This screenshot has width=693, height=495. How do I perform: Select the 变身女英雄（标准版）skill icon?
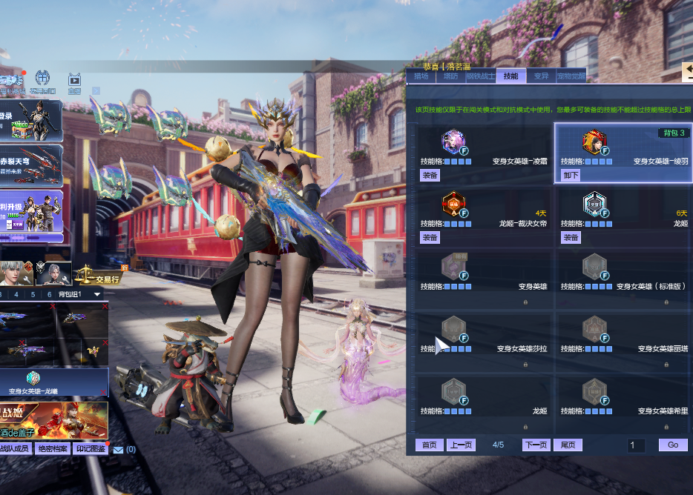[594, 267]
